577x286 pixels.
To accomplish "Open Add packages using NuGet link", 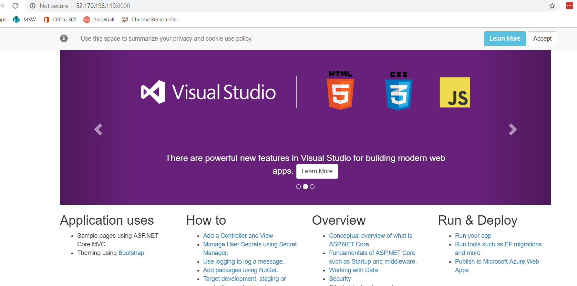I will (240, 270).
